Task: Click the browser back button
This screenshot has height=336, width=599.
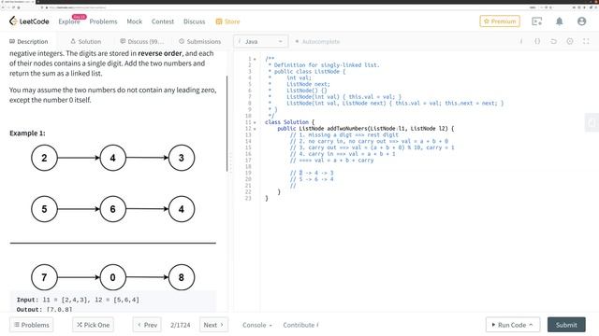Action: [x=4, y=7]
